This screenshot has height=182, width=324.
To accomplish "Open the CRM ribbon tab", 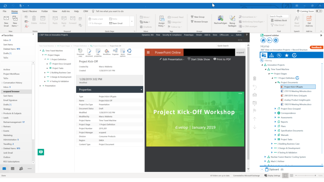I will (x=86, y=11).
